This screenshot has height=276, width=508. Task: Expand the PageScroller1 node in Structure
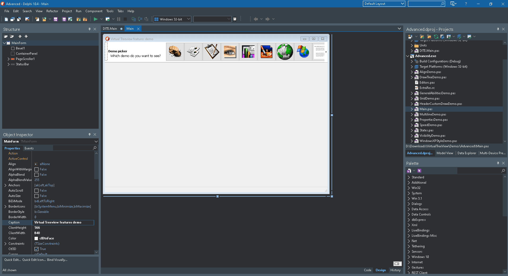pos(8,59)
